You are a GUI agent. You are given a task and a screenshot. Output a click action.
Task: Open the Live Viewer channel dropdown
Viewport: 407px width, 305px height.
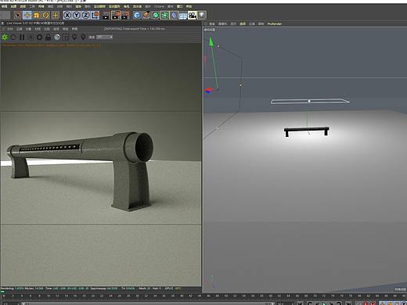pos(105,37)
